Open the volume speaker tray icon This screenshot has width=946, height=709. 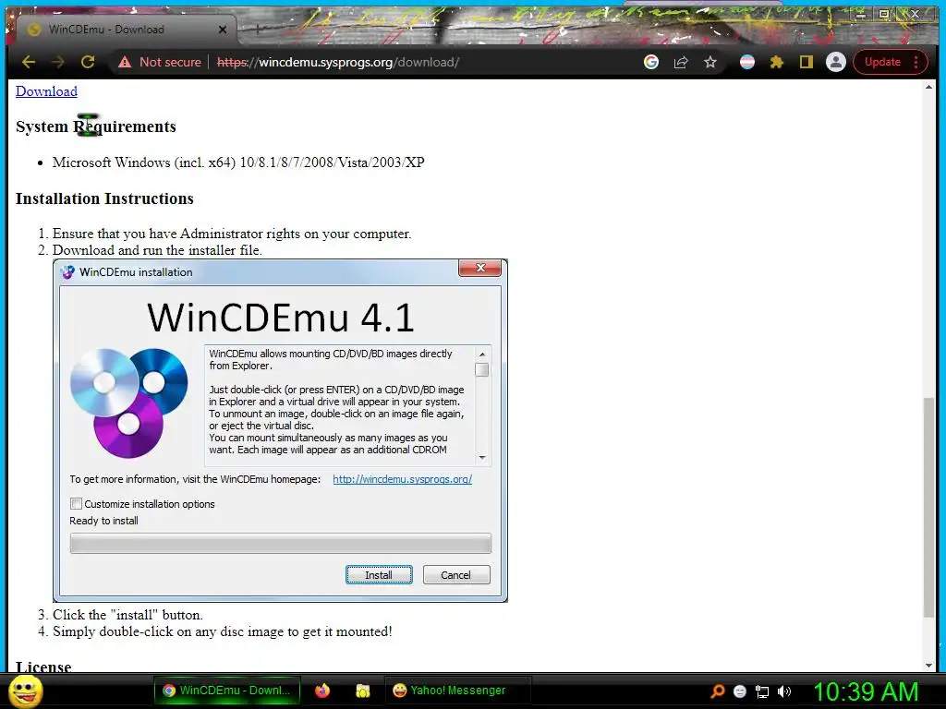tap(784, 691)
